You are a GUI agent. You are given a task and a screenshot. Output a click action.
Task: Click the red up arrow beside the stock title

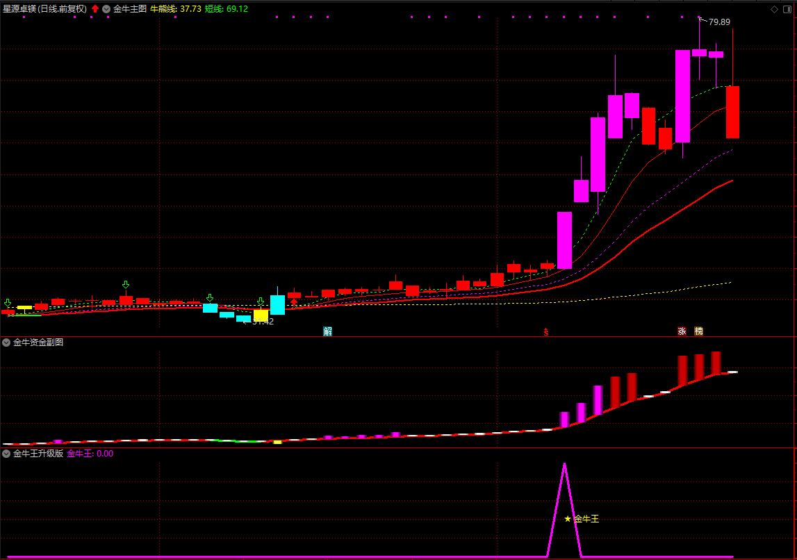[x=95, y=8]
